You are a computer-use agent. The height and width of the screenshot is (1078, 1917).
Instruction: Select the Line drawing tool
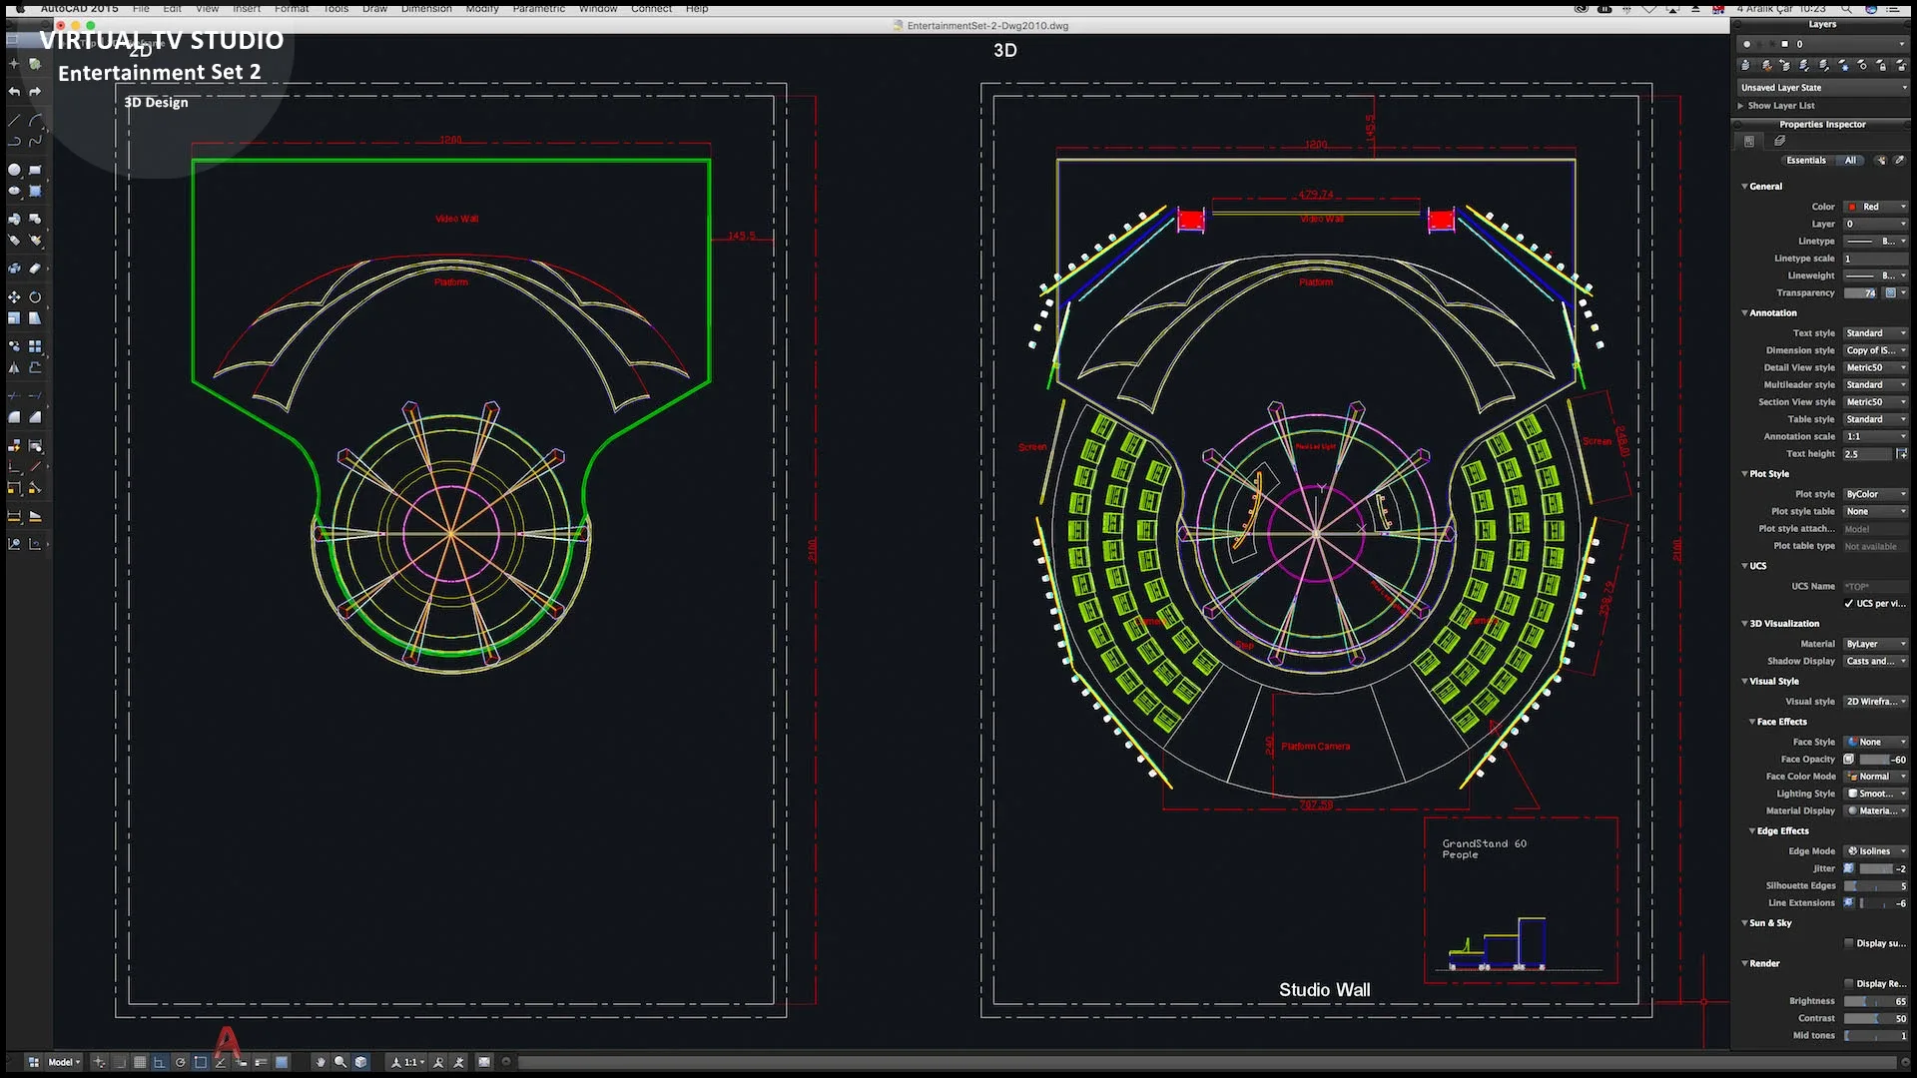(14, 120)
